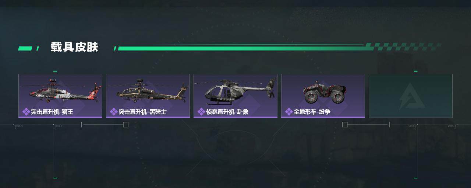The width and height of the screenshot is (471, 188).
Task: Open the 全地形车-纷争 label text
Action: (x=312, y=111)
